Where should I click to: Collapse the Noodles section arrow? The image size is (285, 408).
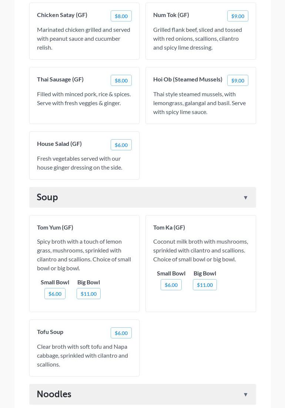point(245,395)
